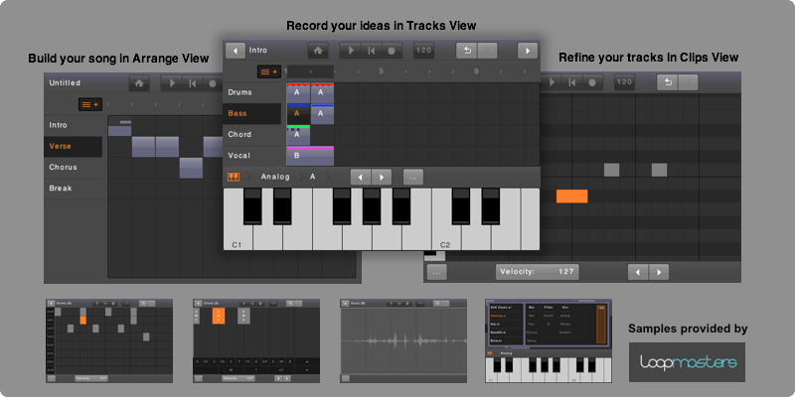
Task: Adjust the Velocity 127 control in Clips View
Action: tap(538, 272)
